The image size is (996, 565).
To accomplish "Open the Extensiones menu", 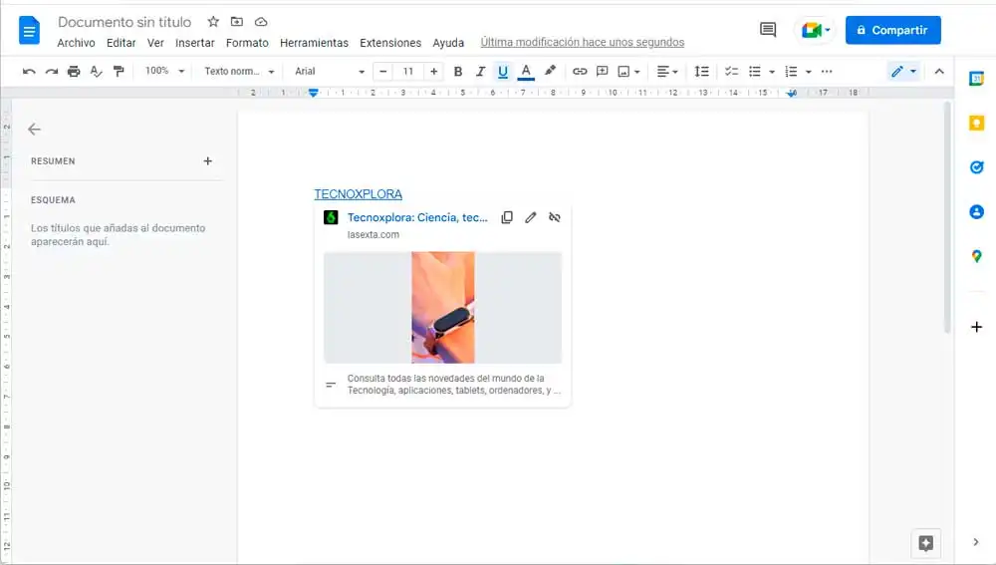I will coord(390,43).
